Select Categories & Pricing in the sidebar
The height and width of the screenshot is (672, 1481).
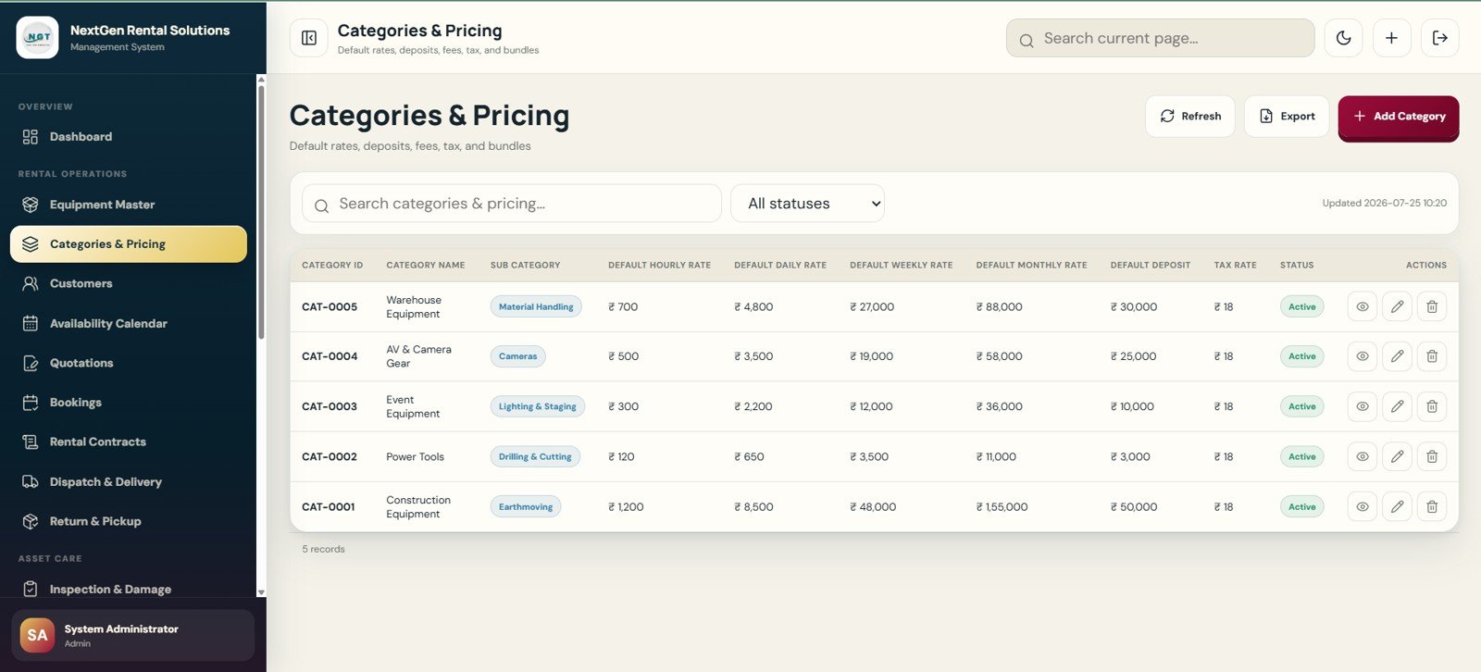129,244
